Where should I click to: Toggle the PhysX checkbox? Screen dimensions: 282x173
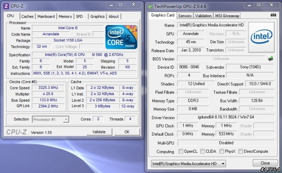point(222,151)
